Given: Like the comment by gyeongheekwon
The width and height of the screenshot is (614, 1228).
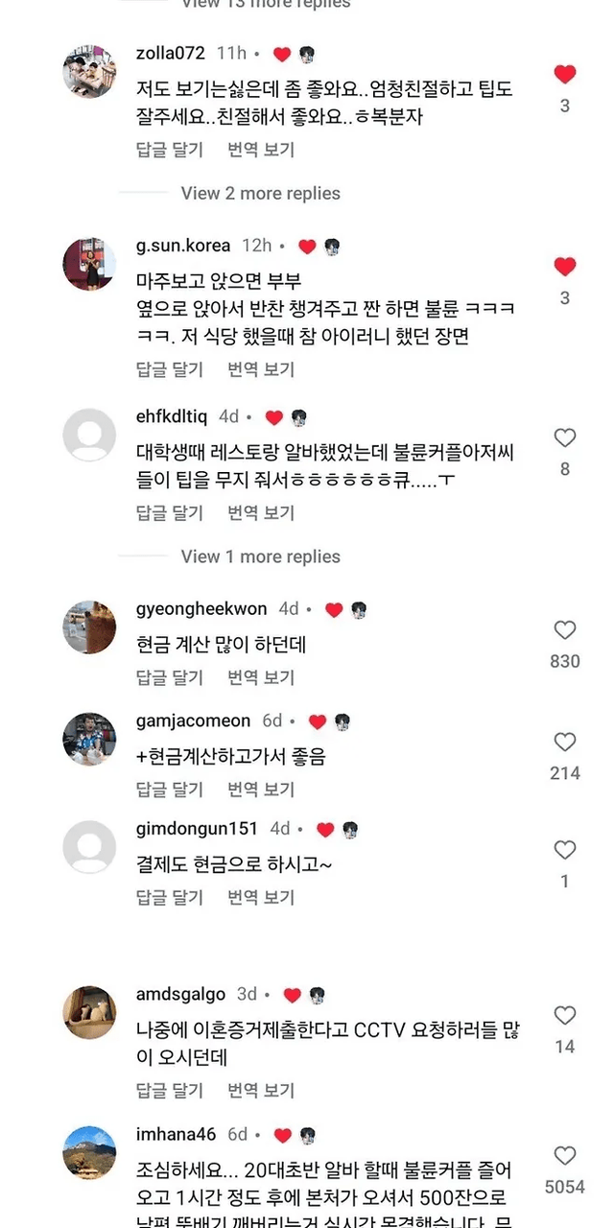Looking at the screenshot, I should coord(565,630).
